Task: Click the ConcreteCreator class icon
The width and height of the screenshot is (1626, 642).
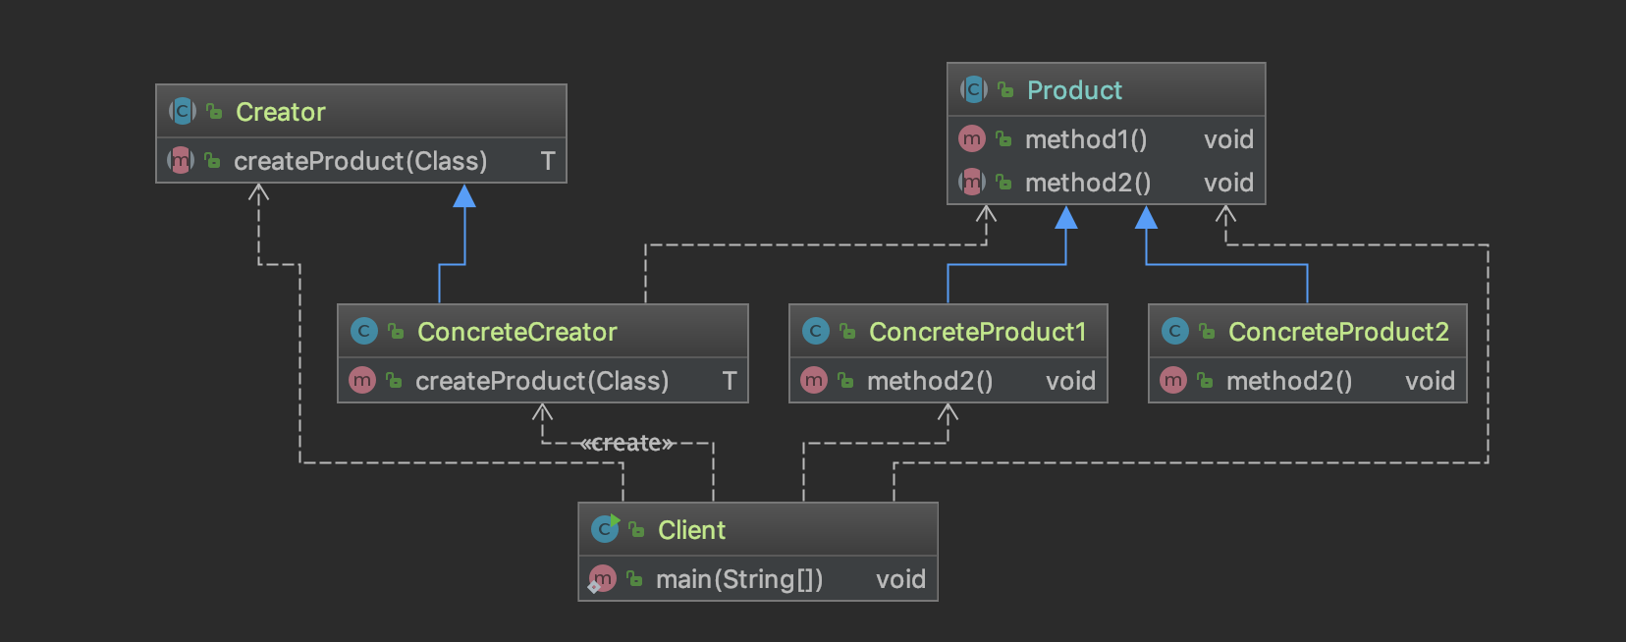Action: point(364,332)
